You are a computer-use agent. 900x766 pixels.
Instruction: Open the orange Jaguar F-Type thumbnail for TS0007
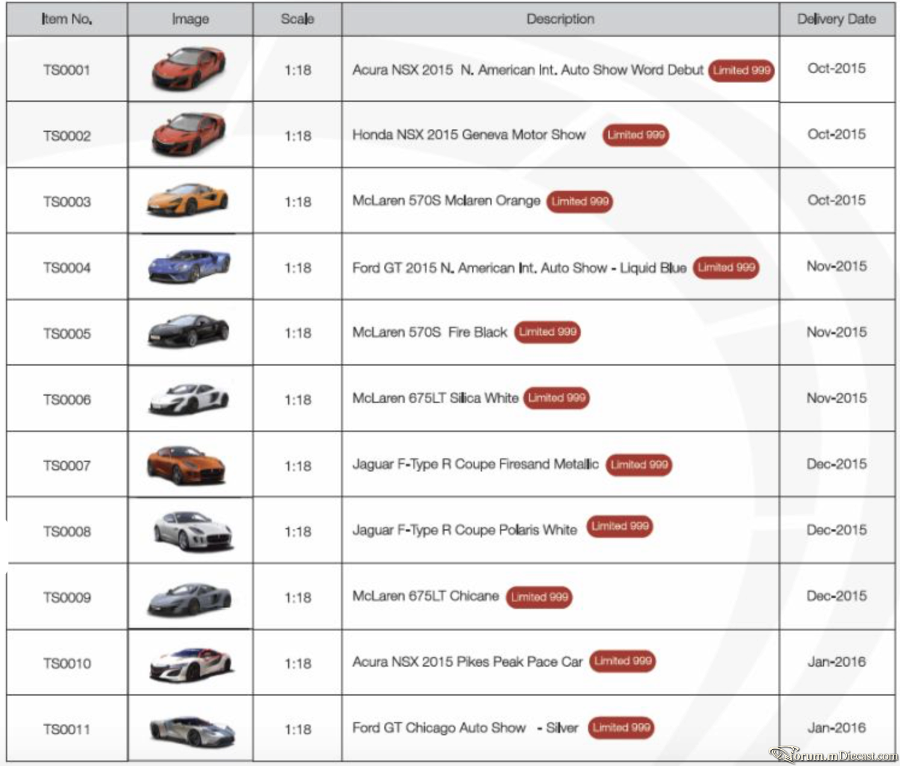point(186,464)
